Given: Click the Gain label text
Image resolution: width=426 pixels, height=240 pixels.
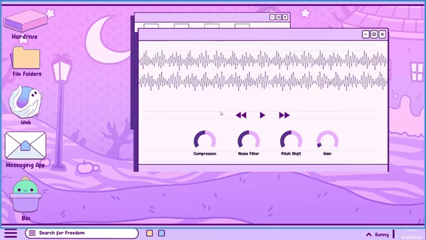Looking at the screenshot, I should click(x=327, y=154).
